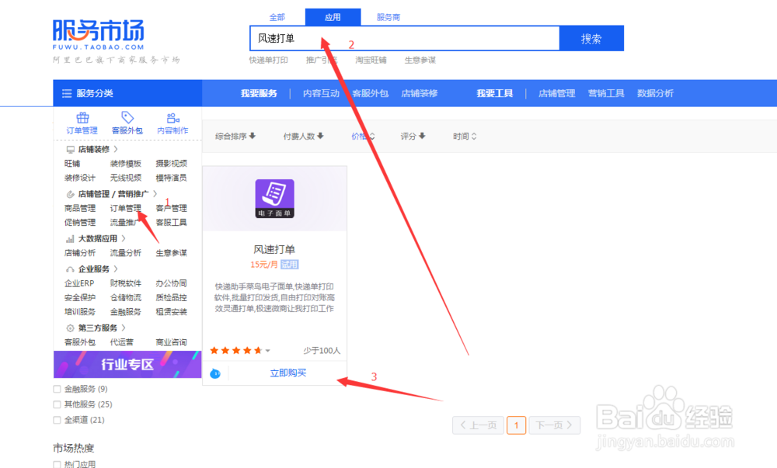Open 店铺管理 in the navigation bar
Viewport: 777px width, 468px height.
click(556, 93)
